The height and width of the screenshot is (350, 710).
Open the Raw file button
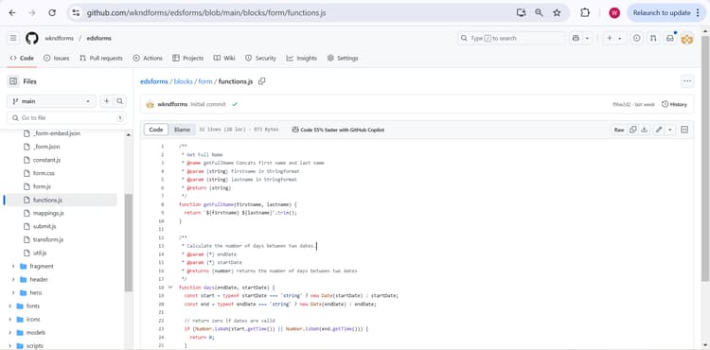click(x=618, y=130)
